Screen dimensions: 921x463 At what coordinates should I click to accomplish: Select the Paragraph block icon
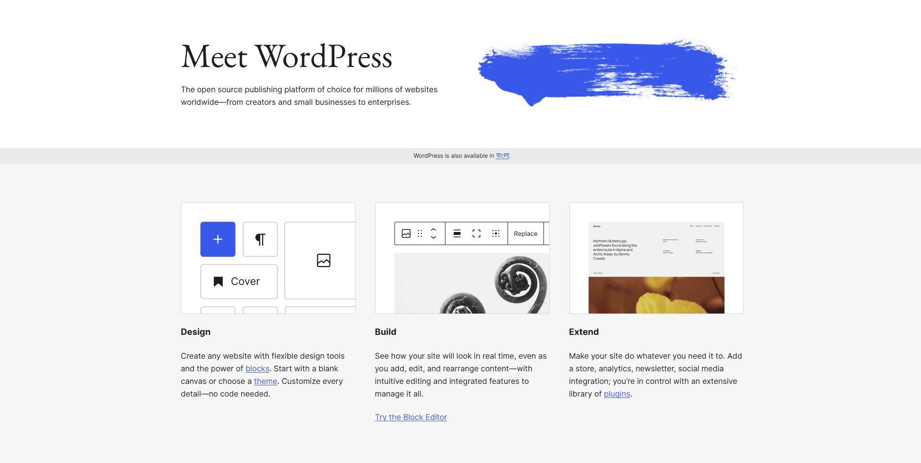click(260, 239)
